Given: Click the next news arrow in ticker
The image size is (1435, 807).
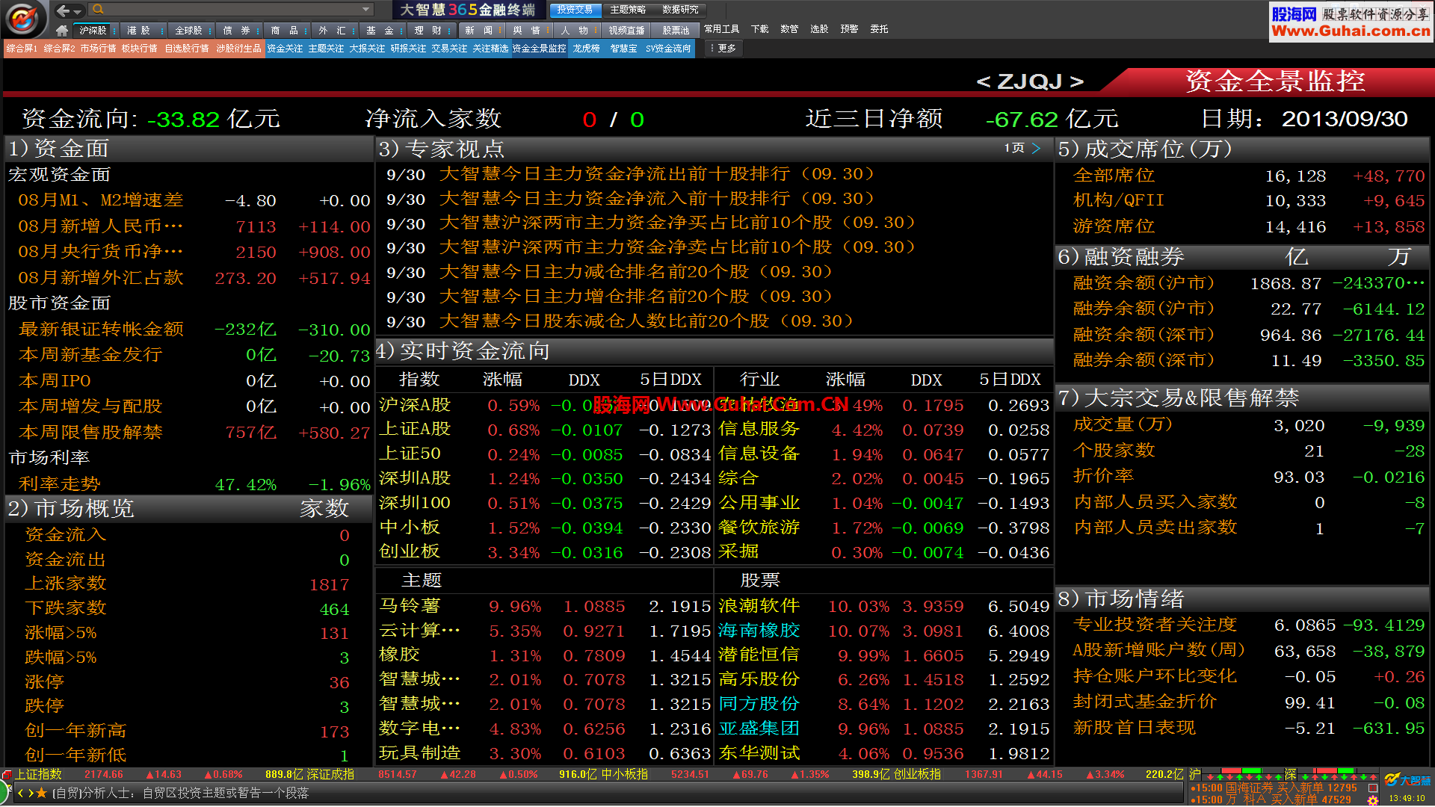Looking at the screenshot, I should [30, 793].
